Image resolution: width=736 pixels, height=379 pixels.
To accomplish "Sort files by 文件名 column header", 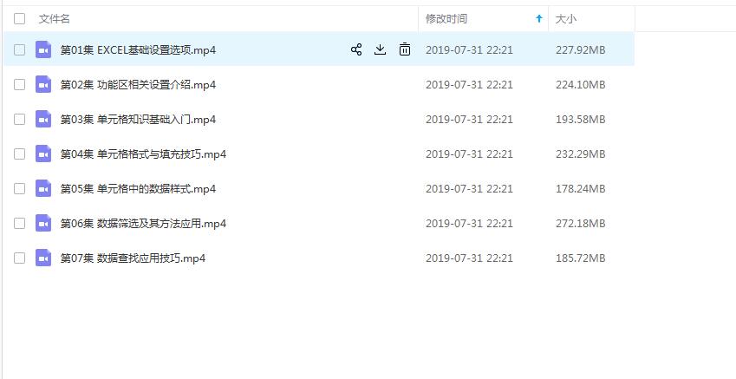I will (x=55, y=19).
